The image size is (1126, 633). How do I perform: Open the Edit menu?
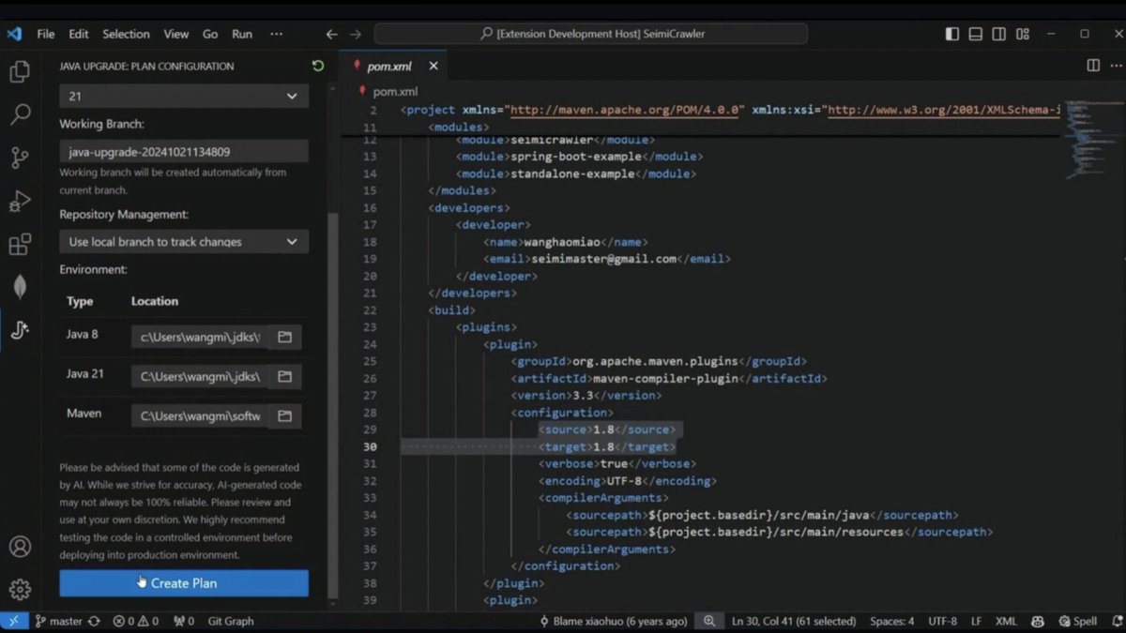[79, 34]
